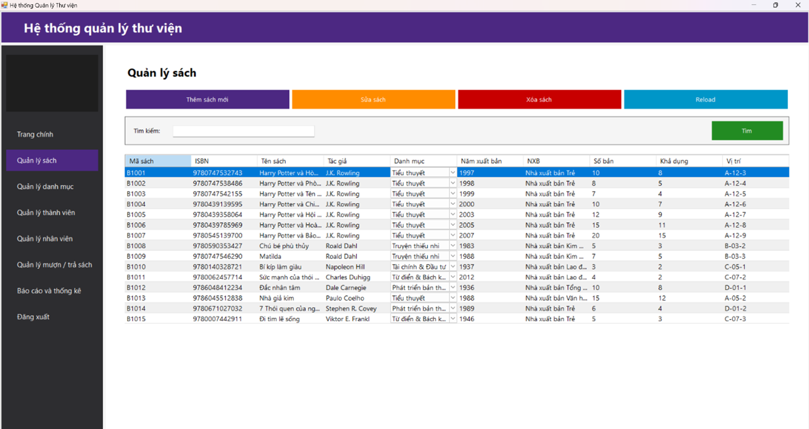Click location cell 'A-05-2'
This screenshot has height=429, width=809.
[756, 298]
